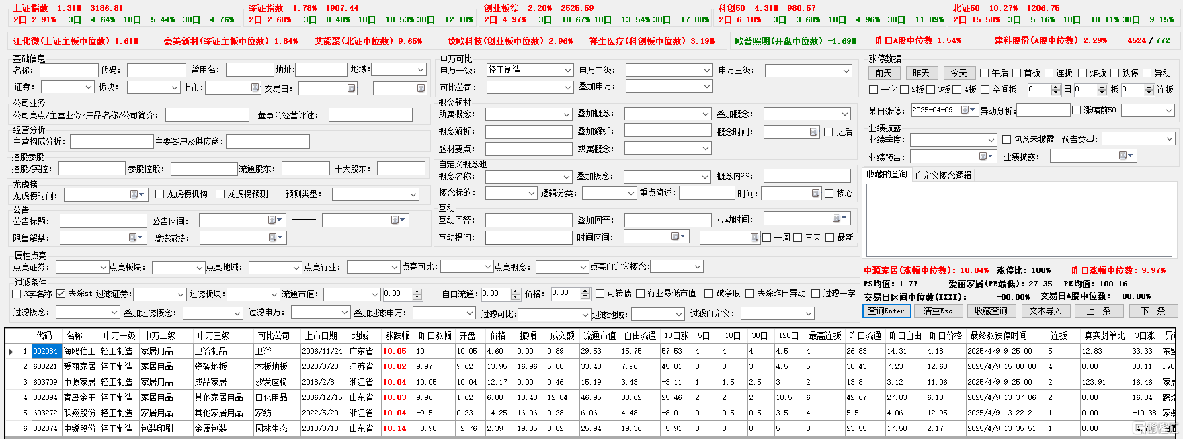
Task: Click row indicator arrow for row 1
Action: (11, 351)
